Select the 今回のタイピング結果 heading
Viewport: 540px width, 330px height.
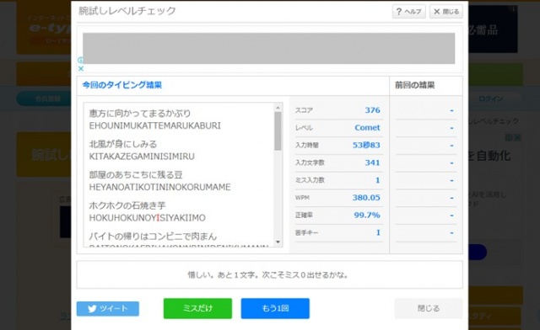[121, 85]
